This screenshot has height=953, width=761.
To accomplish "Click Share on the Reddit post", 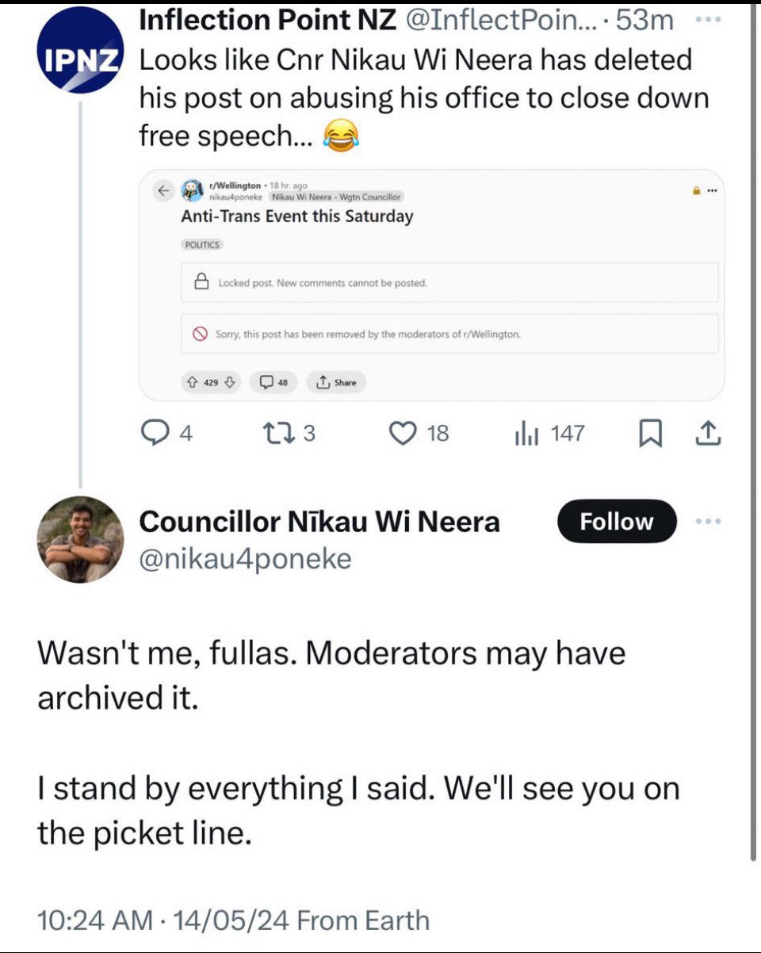I will tap(336, 383).
